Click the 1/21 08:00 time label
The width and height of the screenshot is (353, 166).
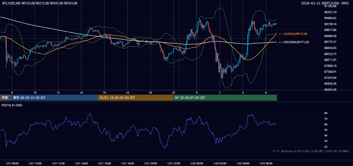tap(12, 164)
